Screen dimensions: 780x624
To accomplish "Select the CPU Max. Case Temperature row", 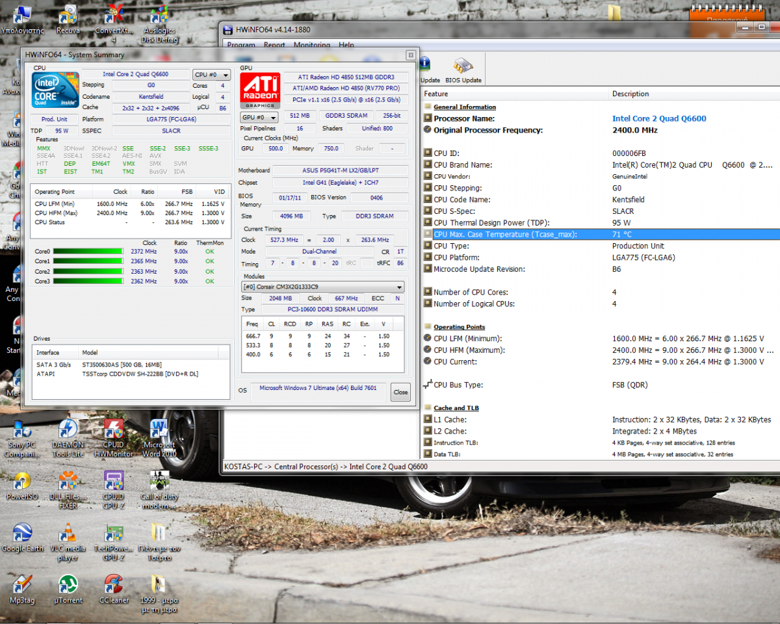I will [601, 234].
